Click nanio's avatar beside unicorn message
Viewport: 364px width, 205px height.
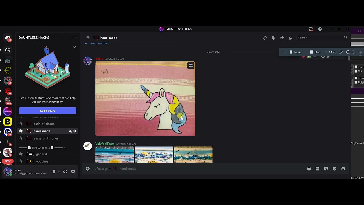[x=88, y=61]
